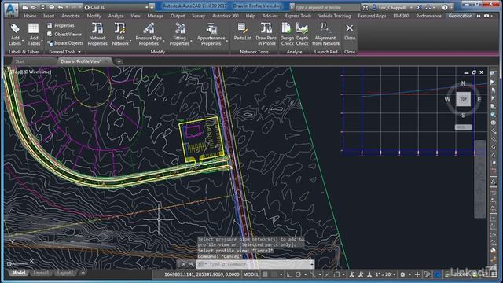
Task: Click the Properties button in General Tools
Action: [61, 25]
